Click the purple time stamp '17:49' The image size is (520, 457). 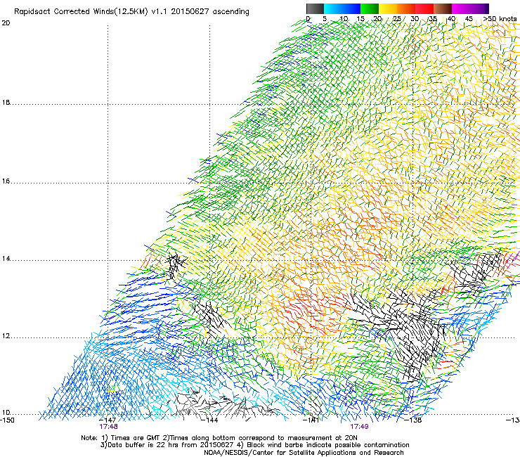tap(359, 427)
